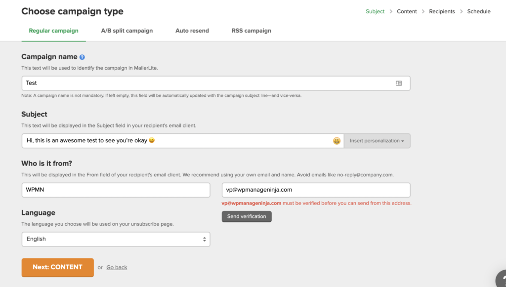Open the emoji picker in subject line
This screenshot has height=287, width=506.
pyautogui.click(x=337, y=141)
